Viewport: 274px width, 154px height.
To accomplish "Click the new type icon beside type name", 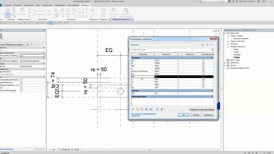I will 203,45.
